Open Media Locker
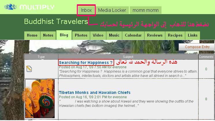This screenshot has height=121, width=215. [112, 10]
